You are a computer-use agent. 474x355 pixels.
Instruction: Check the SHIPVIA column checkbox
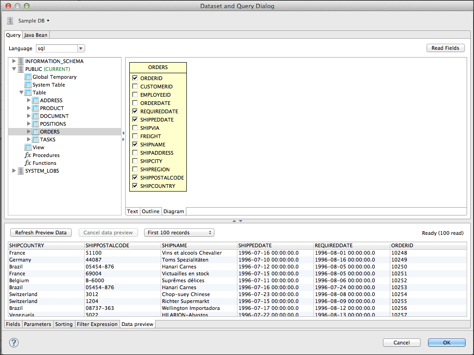[x=135, y=128]
